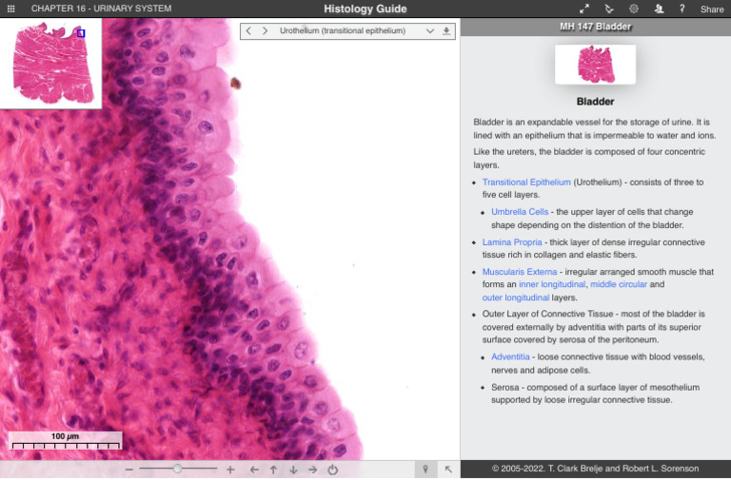The height and width of the screenshot is (480, 731).
Task: Follow the Muscularis Externa link
Action: 520,272
